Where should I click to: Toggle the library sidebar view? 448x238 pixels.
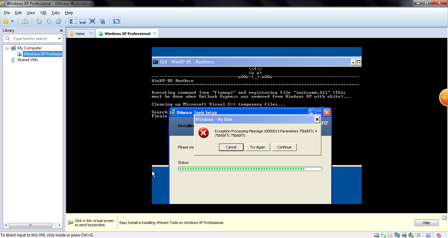[73, 21]
